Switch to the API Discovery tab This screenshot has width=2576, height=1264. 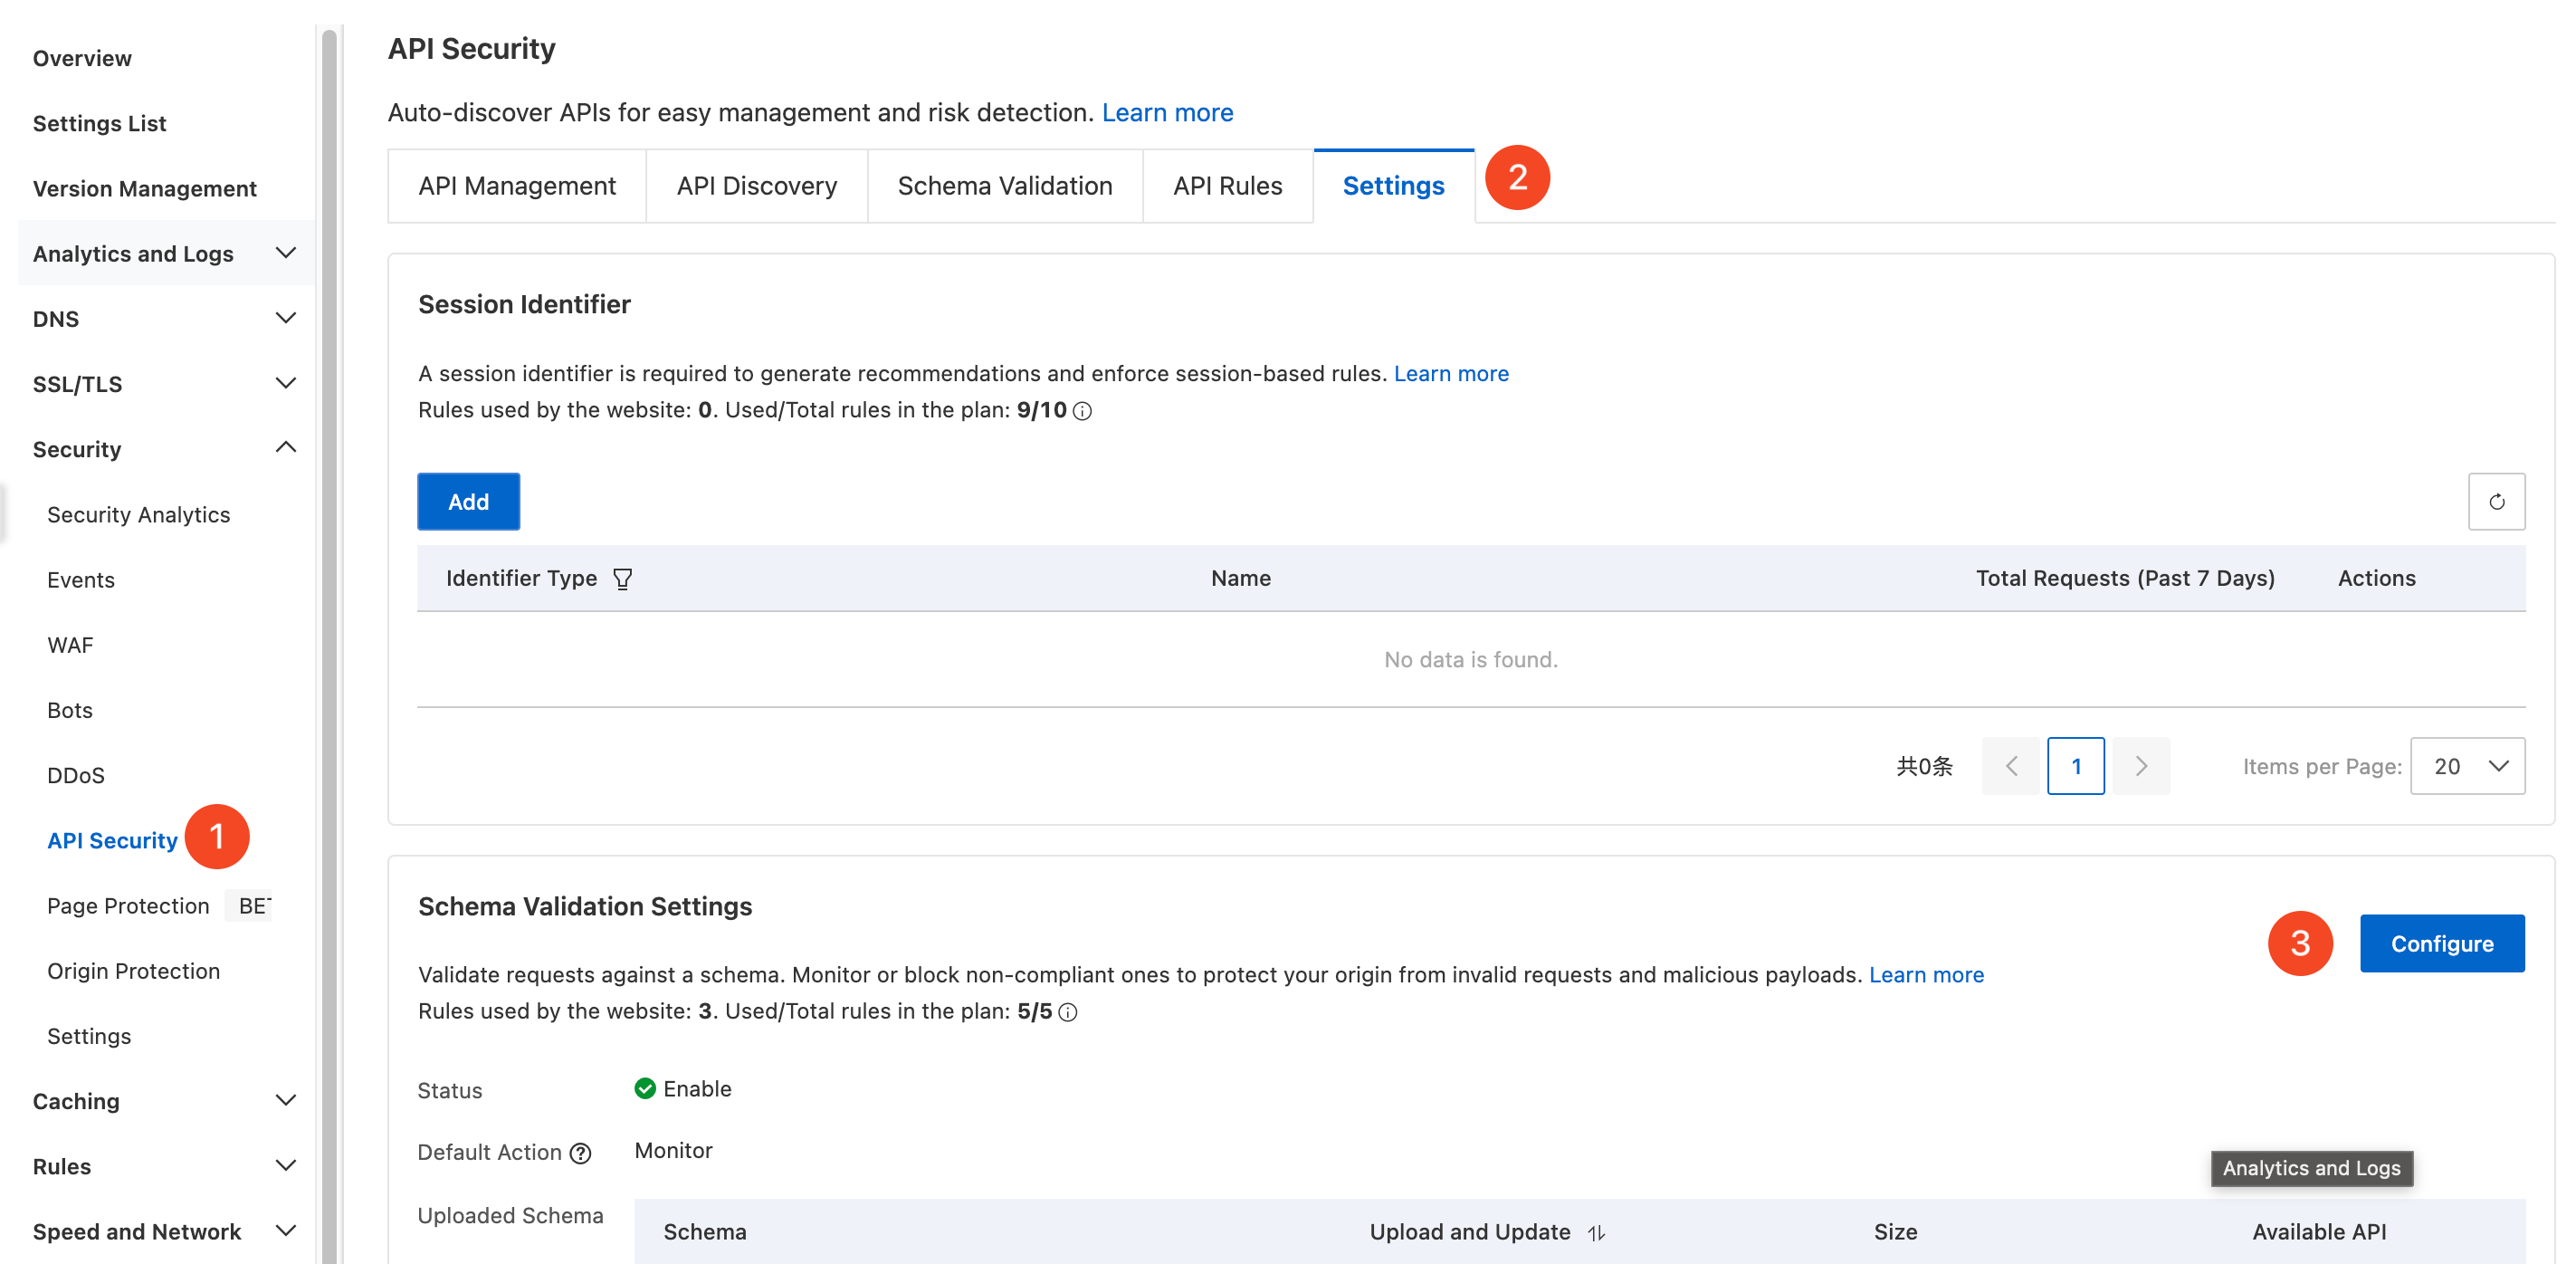click(756, 186)
